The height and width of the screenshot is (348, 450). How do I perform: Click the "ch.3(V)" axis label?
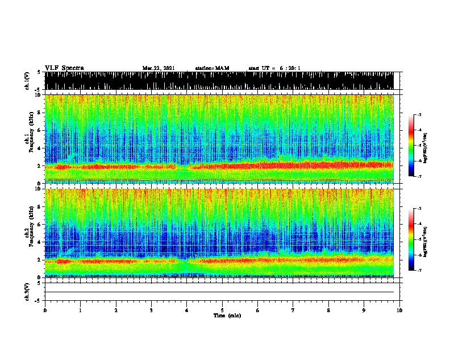pyautogui.click(x=27, y=292)
